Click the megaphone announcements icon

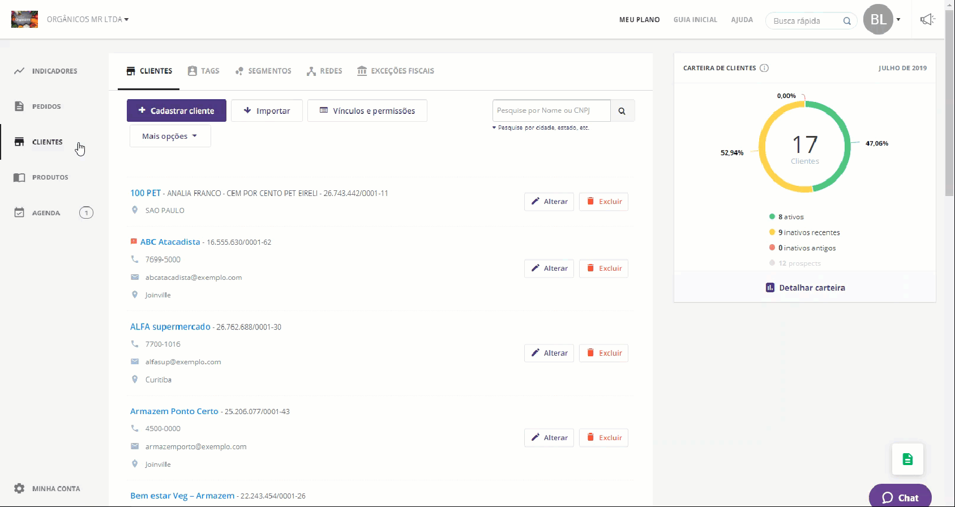click(927, 20)
